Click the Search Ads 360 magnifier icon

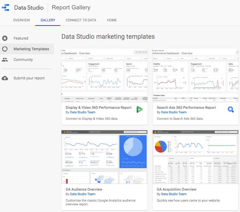230,109
